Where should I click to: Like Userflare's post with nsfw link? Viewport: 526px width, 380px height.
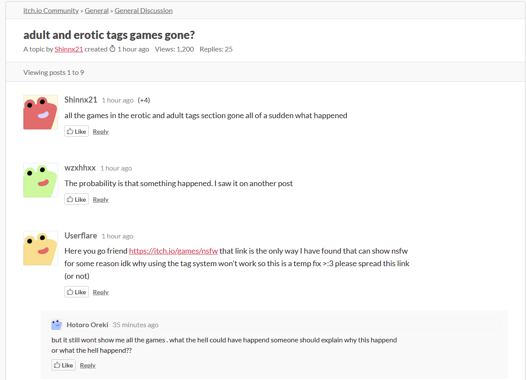click(77, 292)
